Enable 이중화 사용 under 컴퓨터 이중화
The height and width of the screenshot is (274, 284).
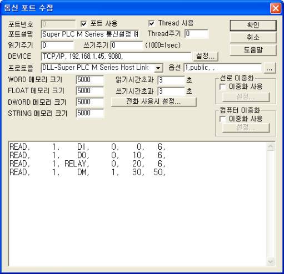(222, 119)
